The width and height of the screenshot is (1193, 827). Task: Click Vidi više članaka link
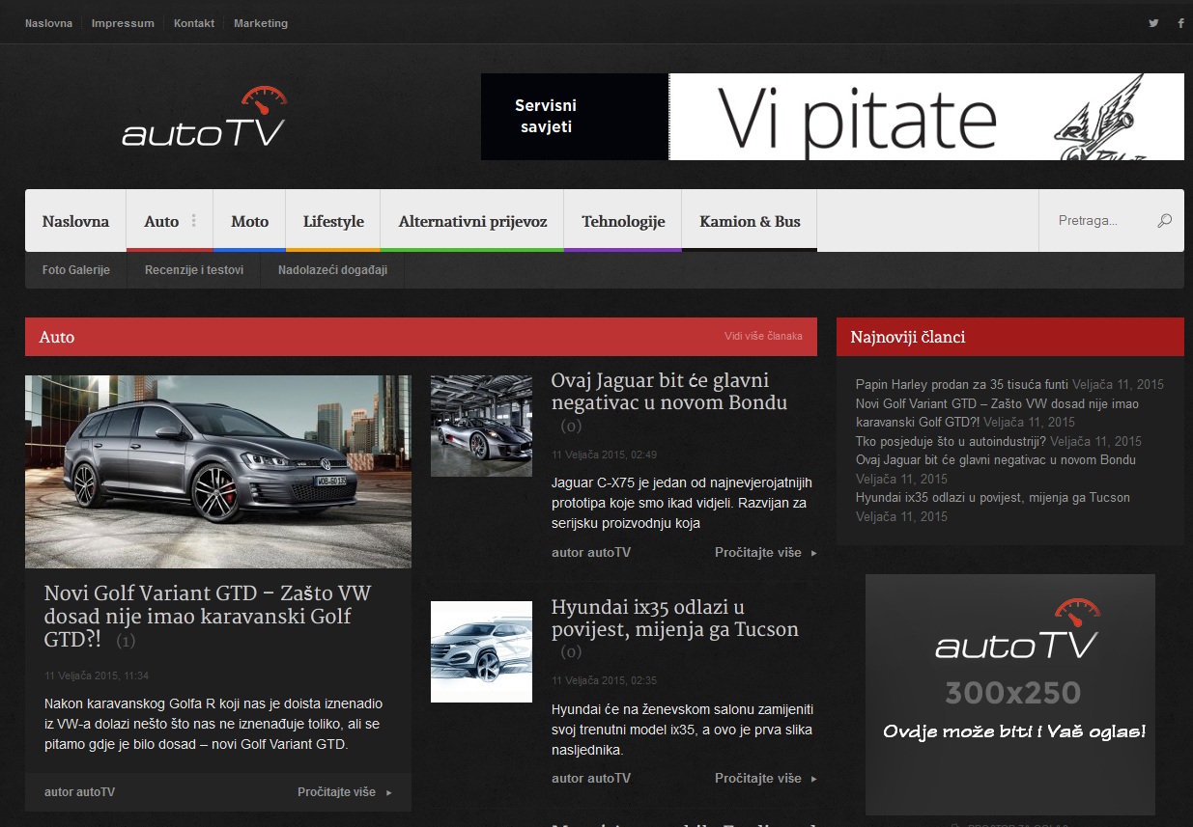point(763,337)
